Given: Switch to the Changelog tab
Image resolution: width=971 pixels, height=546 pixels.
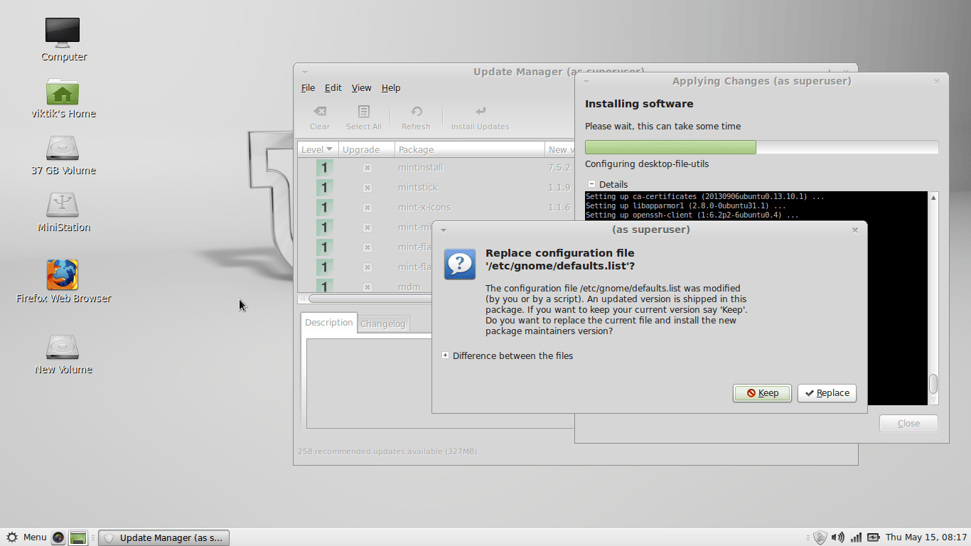Looking at the screenshot, I should (x=382, y=324).
